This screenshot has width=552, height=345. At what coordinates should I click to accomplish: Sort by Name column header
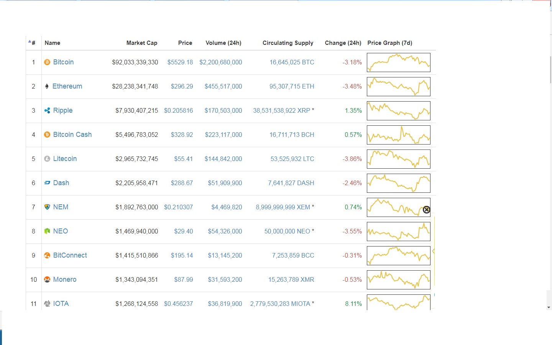[x=53, y=43]
